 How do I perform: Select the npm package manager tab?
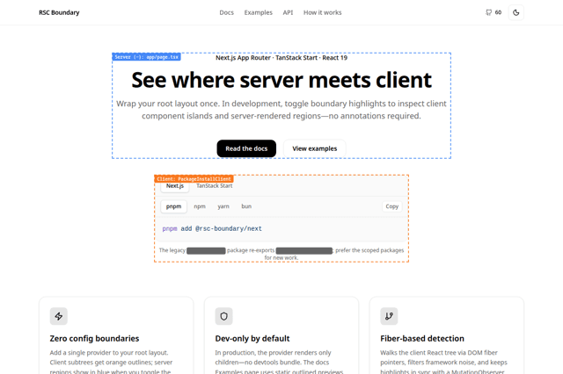point(200,206)
